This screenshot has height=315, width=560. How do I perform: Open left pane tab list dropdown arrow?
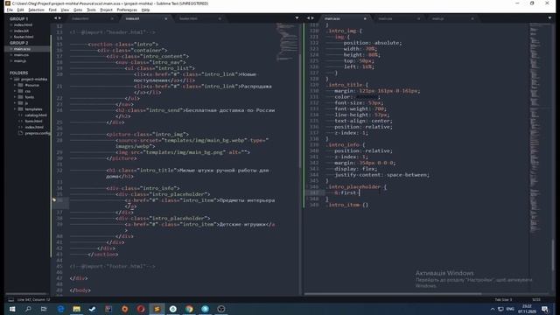[297, 18]
